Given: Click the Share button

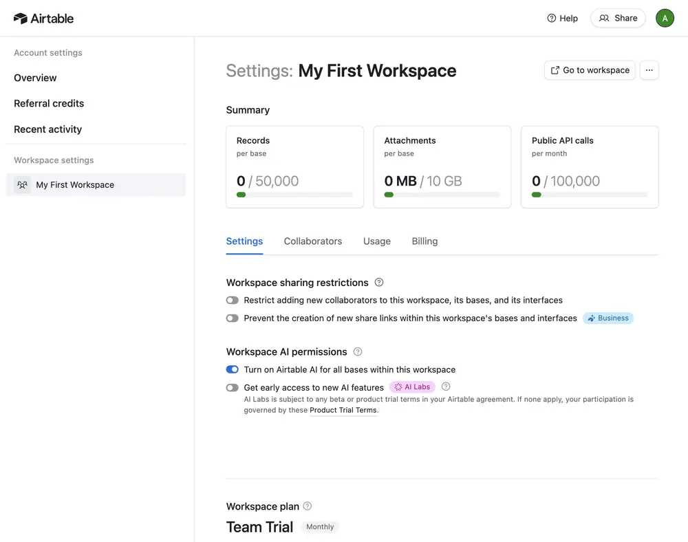Looking at the screenshot, I should click(618, 18).
